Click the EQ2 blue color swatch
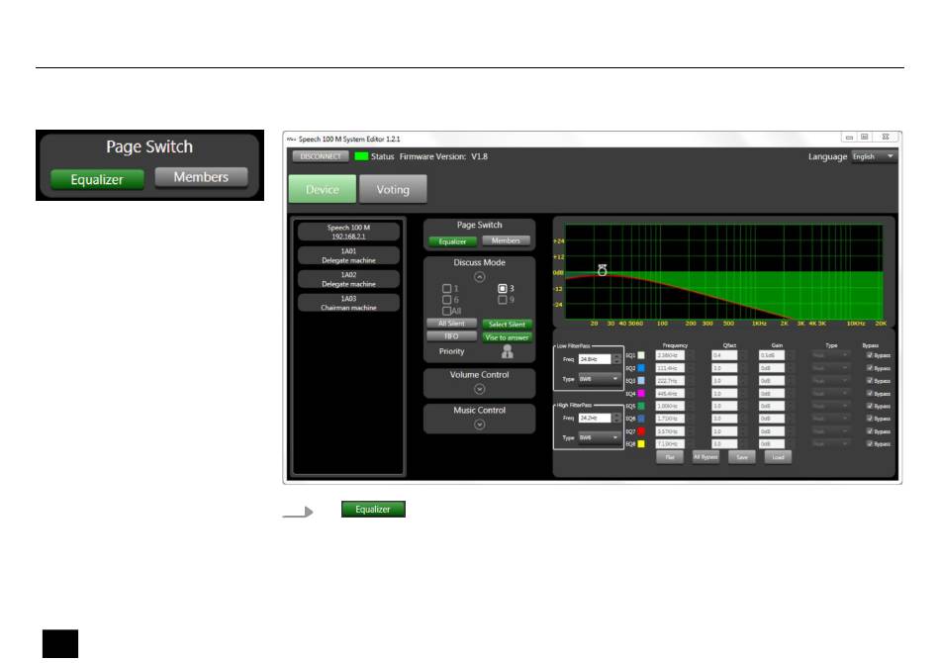This screenshot has height=663, width=940. 641,368
